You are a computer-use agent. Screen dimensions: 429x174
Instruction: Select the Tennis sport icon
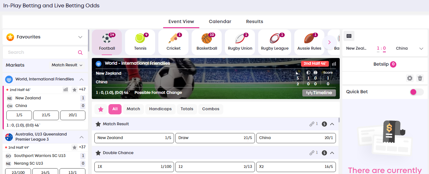pyautogui.click(x=140, y=42)
